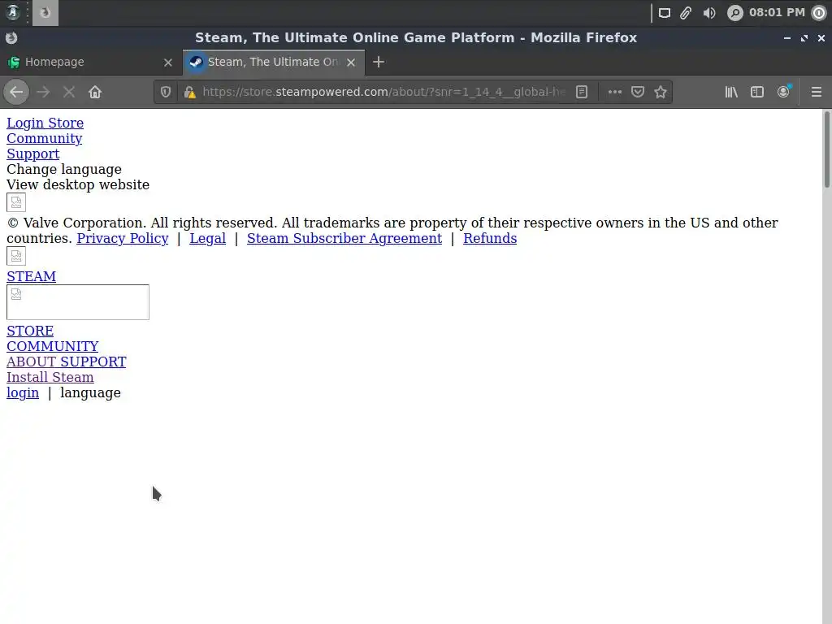Viewport: 832px width, 624px height.
Task: Open the Community link near top
Action: [x=44, y=138]
